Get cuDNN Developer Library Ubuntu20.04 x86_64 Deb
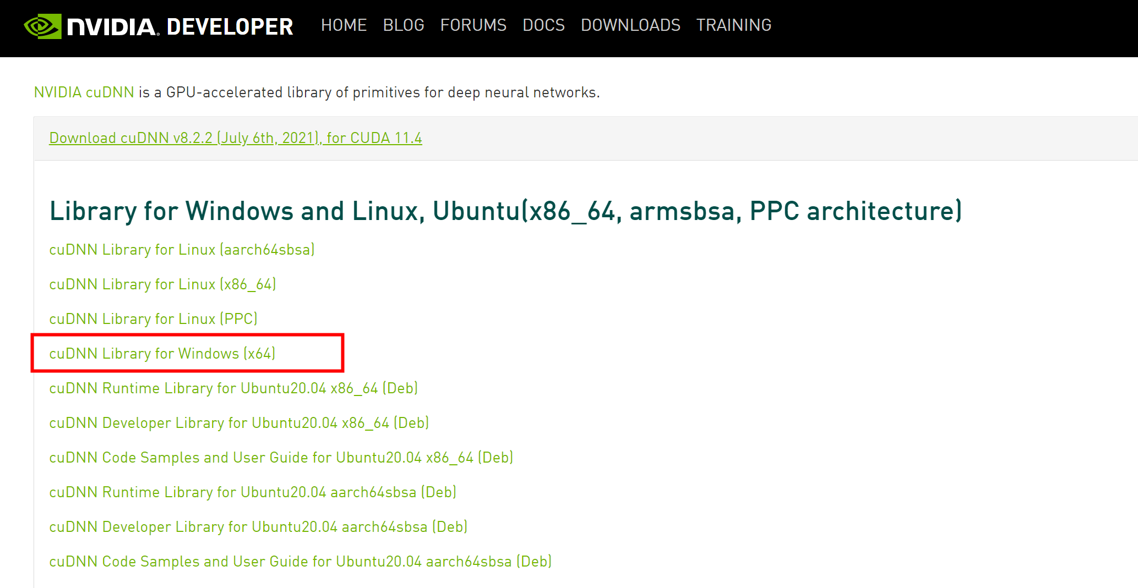 point(239,423)
